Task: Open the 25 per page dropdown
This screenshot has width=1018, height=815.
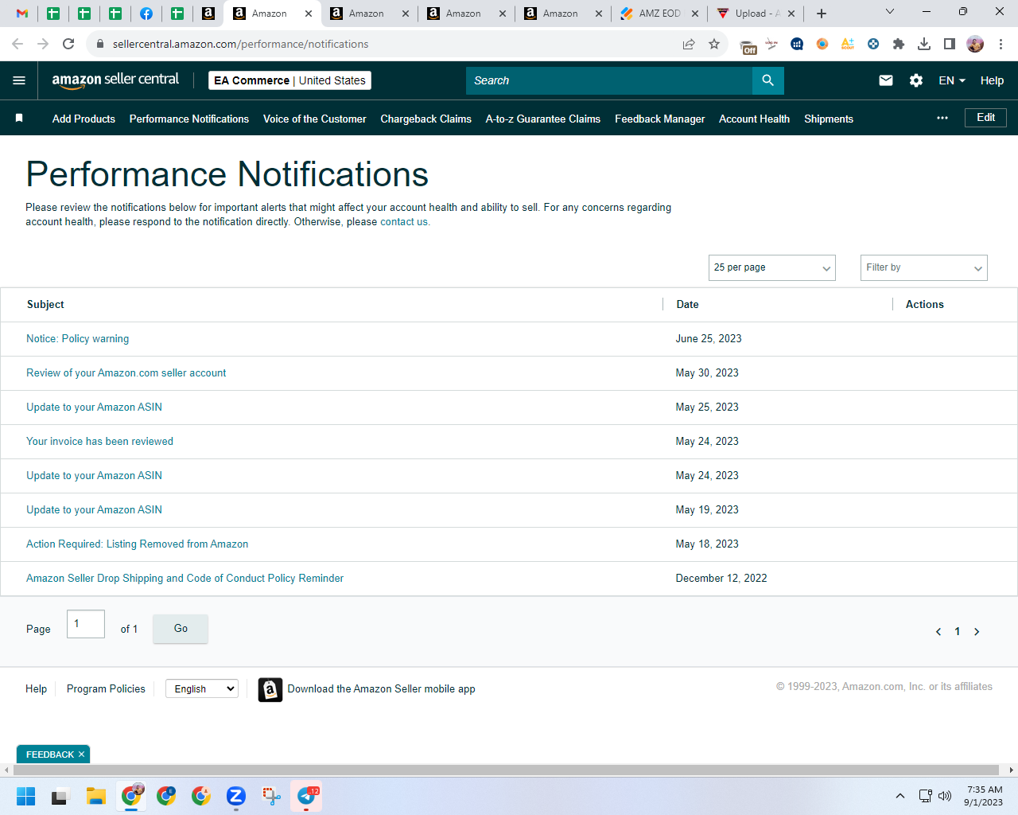Action: (772, 267)
